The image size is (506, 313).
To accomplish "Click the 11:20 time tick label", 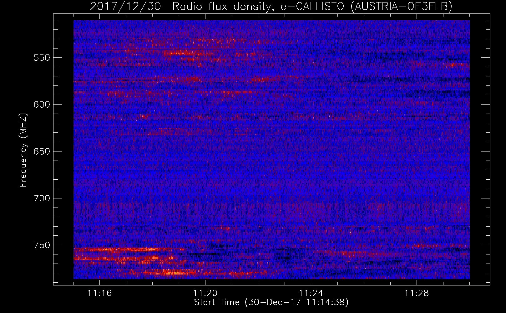I will (205, 293).
